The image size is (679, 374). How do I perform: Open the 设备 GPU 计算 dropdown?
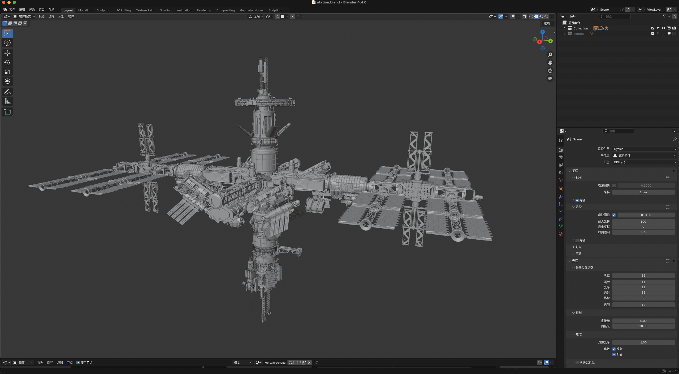tap(645, 162)
